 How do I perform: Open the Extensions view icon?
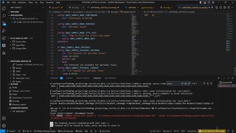4,38
